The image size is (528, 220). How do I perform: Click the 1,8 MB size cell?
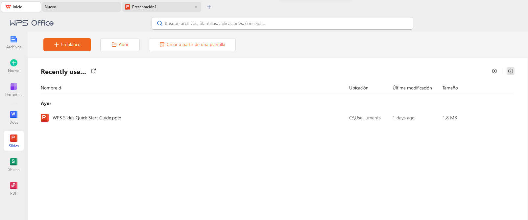[x=450, y=118]
